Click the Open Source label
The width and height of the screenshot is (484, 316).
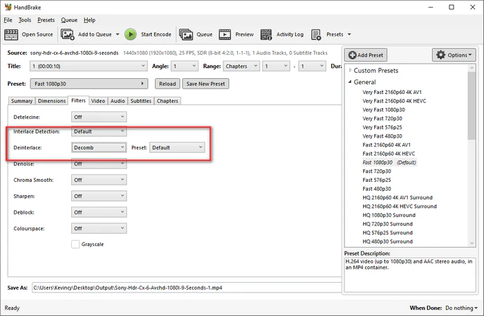tap(37, 35)
